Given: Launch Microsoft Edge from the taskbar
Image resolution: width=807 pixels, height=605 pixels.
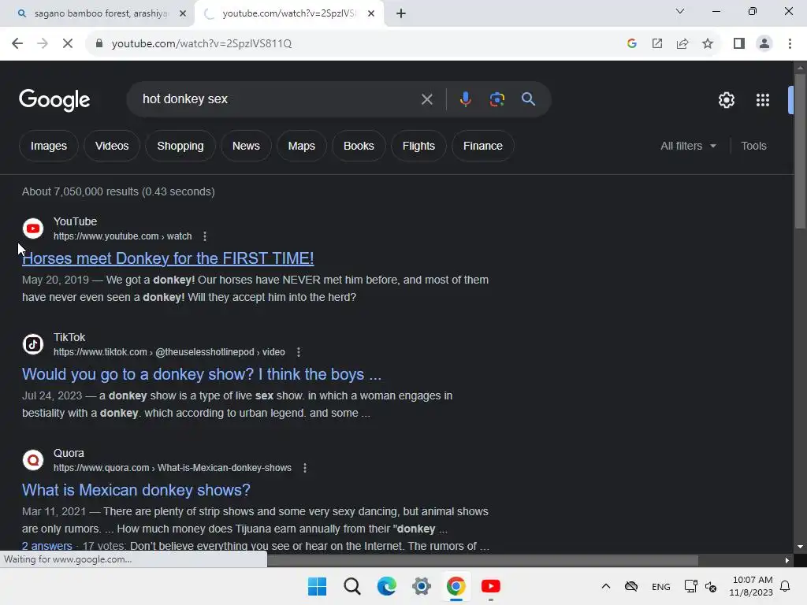Looking at the screenshot, I should click(x=386, y=586).
